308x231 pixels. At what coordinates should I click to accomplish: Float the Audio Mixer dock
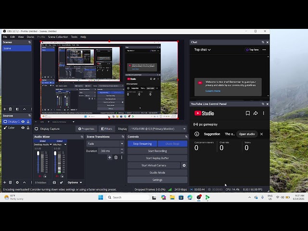pyautogui.click(x=82, y=137)
